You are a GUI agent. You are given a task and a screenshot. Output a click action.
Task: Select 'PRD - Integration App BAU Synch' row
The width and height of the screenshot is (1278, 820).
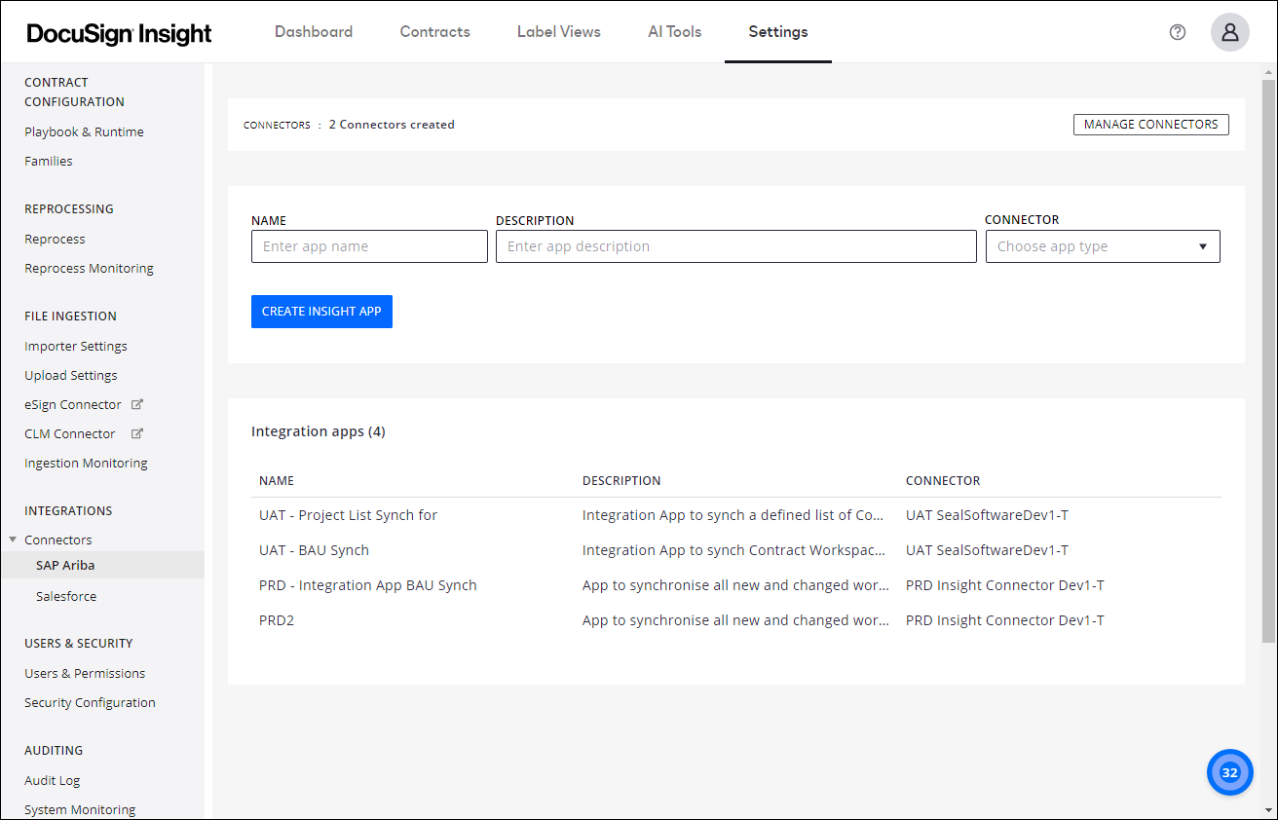tap(736, 585)
